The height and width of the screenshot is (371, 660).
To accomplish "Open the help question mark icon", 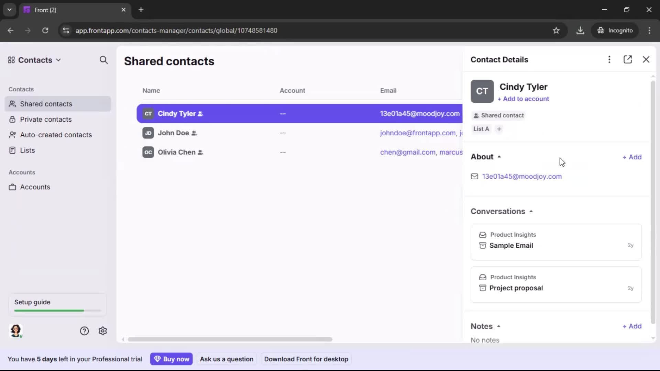I will [x=84, y=331].
